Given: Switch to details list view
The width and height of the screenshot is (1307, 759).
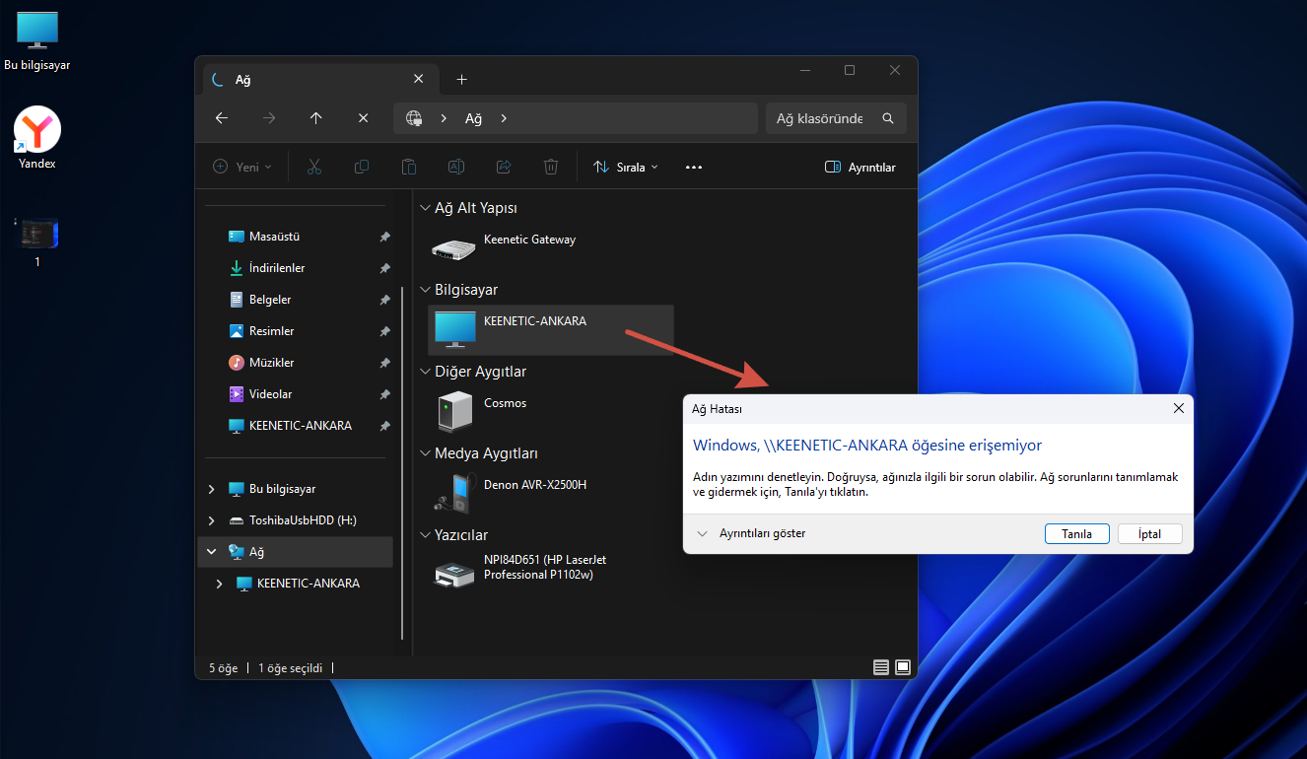Looking at the screenshot, I should click(x=881, y=667).
